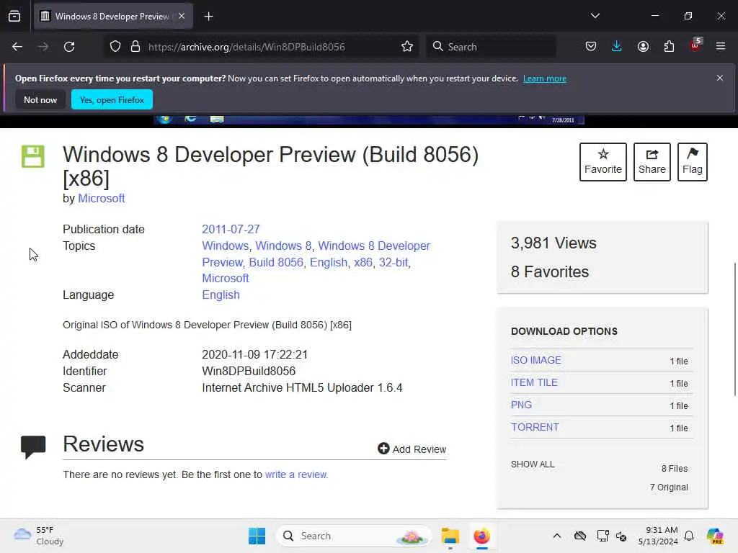Viewport: 738px width, 553px height.
Task: Click the display network tray icon
Action: coord(603,536)
